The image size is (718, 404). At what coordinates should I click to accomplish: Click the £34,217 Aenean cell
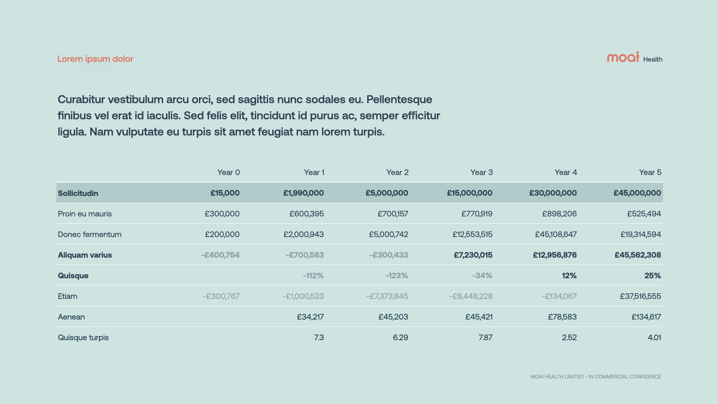coord(310,317)
